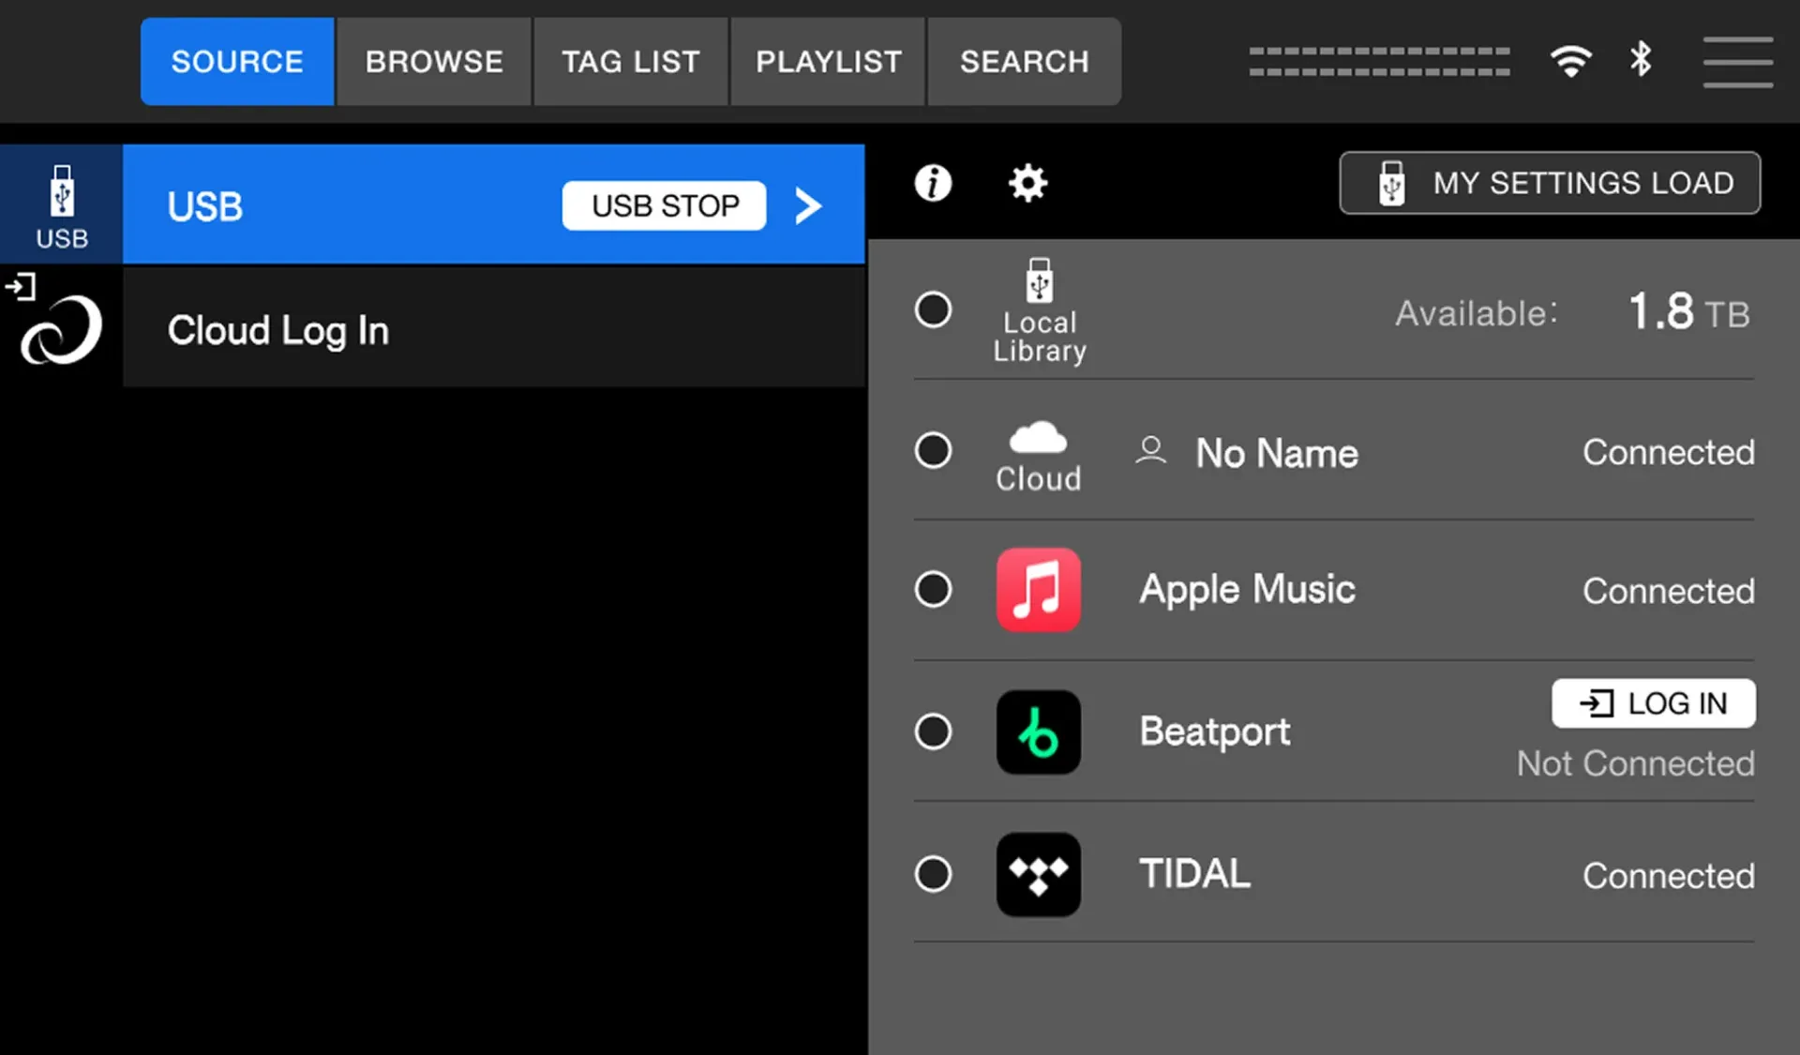Switch to the BROWSE tab
1800x1055 pixels.
[x=434, y=62]
